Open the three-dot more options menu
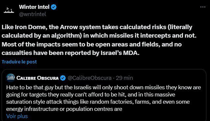Viewport: 210px width, 121px height. 203,7
